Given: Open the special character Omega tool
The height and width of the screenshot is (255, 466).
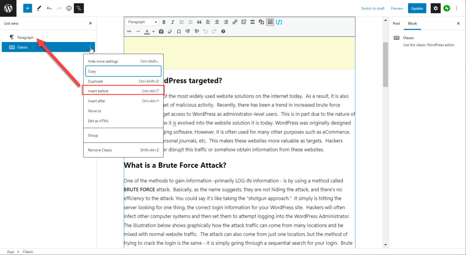Looking at the screenshot, I should click(x=179, y=31).
